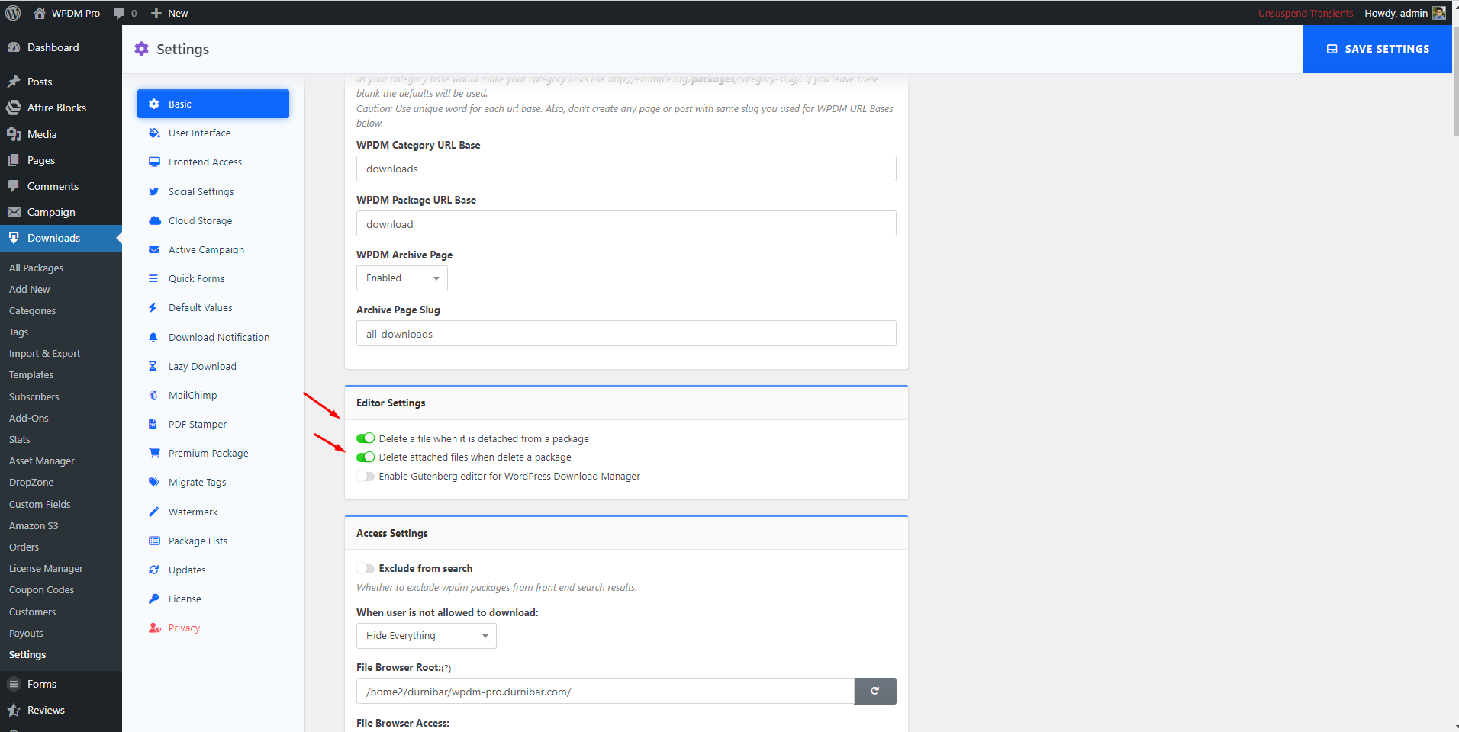Click the plus icon next to New
Viewport: 1459px width, 732px height.
(156, 13)
